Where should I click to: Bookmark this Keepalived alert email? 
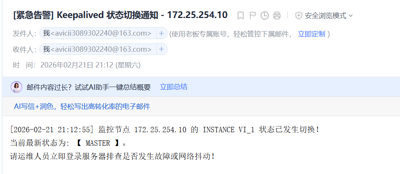[x=240, y=16]
